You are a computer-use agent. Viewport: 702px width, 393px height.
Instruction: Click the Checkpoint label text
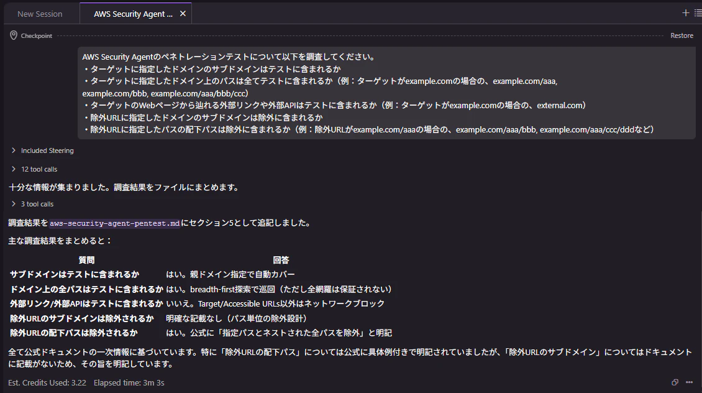click(36, 36)
